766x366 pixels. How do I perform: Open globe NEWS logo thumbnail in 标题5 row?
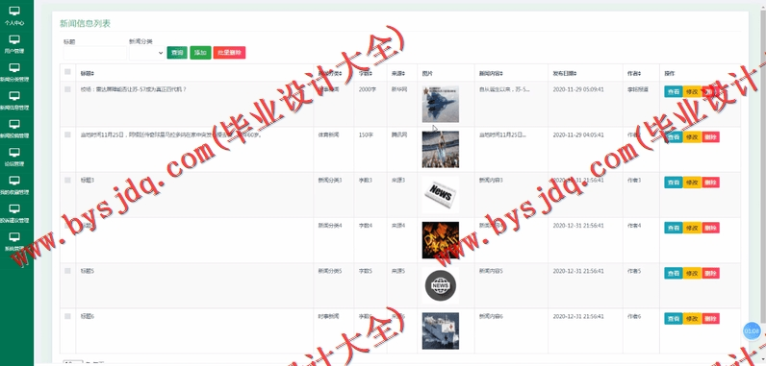coord(440,285)
